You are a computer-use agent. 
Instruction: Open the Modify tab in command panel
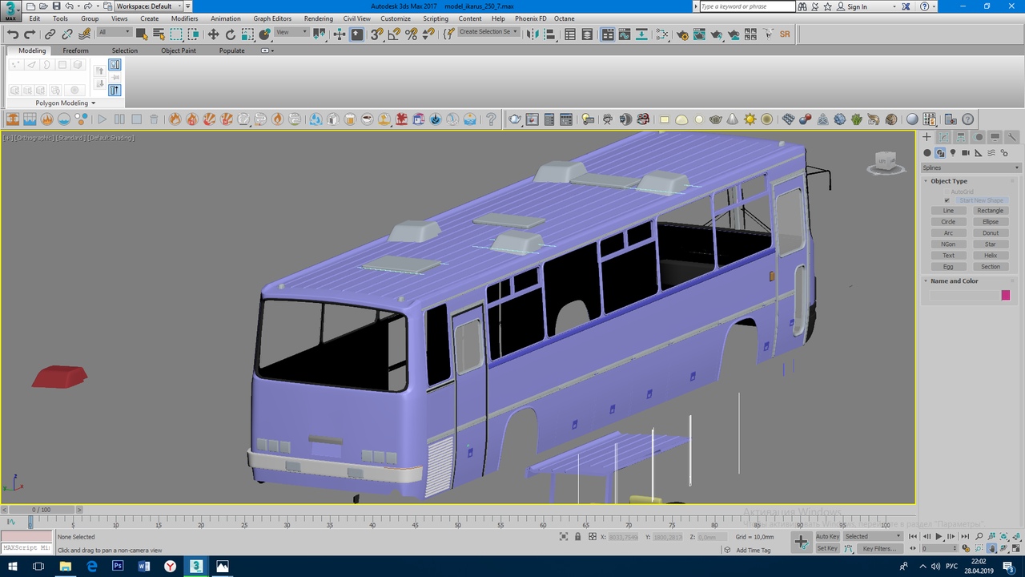point(944,137)
